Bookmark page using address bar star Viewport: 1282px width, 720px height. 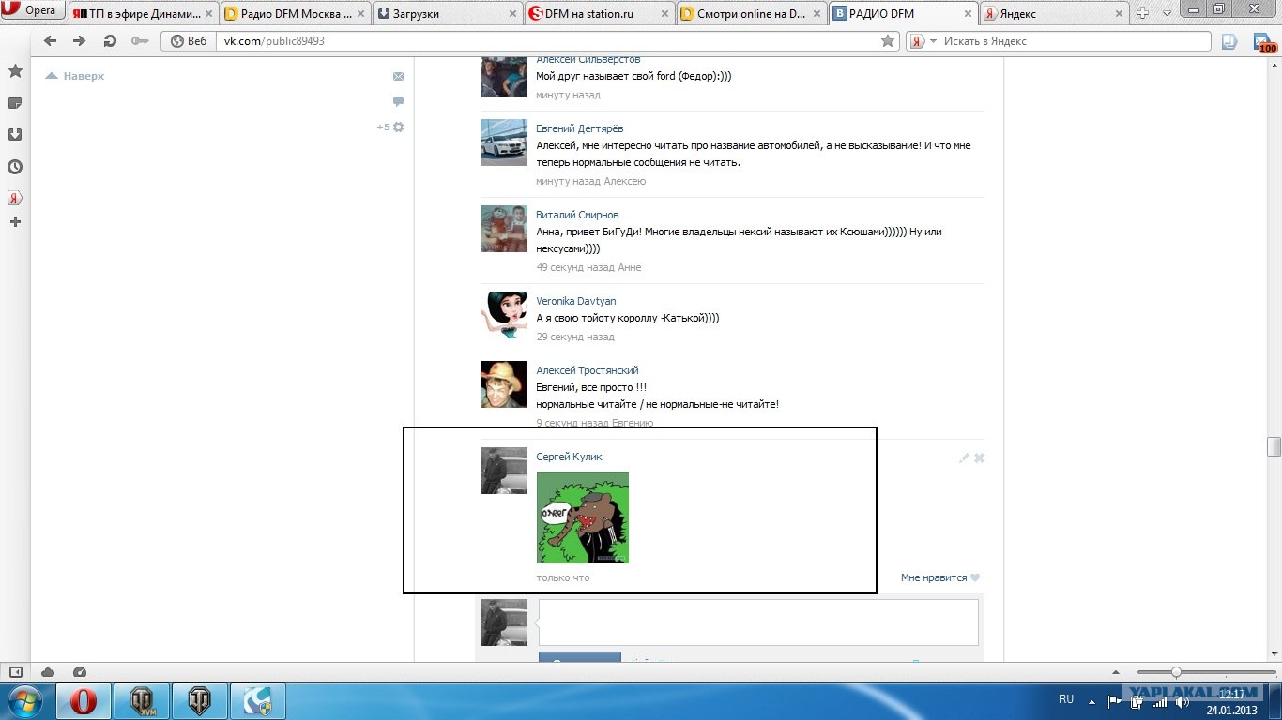click(x=888, y=41)
